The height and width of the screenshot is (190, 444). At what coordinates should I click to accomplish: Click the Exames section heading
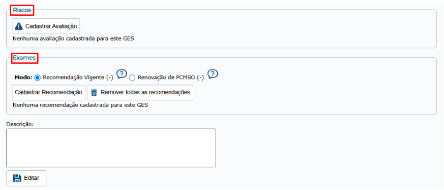[x=24, y=58]
